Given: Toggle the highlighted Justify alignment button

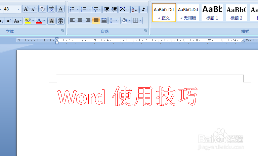Looking at the screenshot, I should coord(96,21).
